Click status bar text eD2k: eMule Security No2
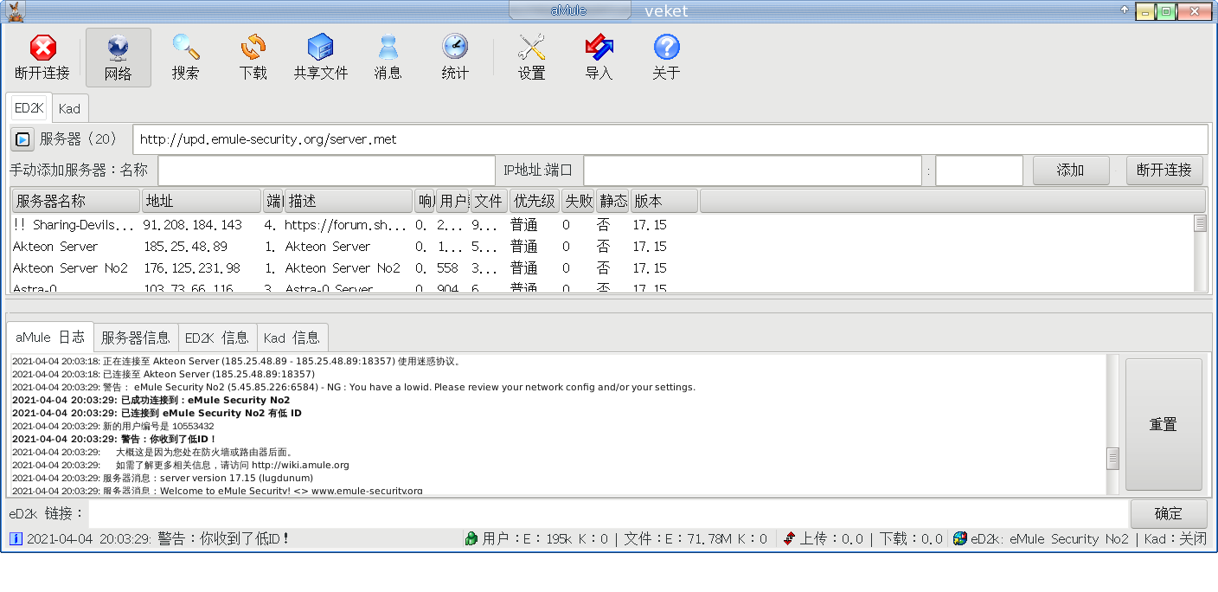 click(1049, 539)
